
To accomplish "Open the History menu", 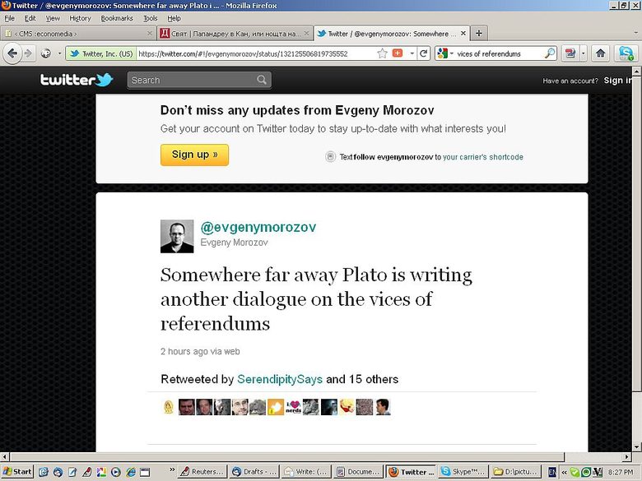I will point(80,18).
